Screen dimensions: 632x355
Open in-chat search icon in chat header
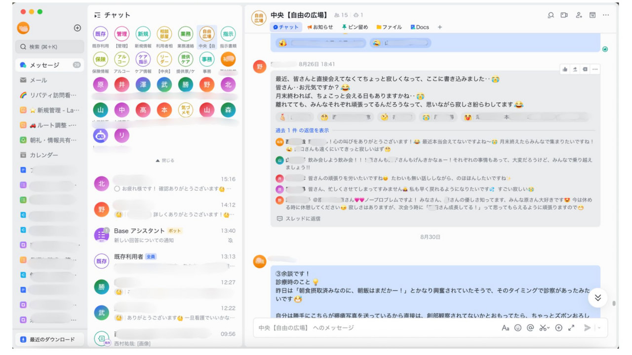(551, 15)
